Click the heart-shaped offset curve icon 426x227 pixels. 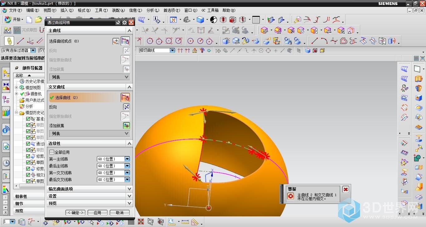(x=343, y=41)
